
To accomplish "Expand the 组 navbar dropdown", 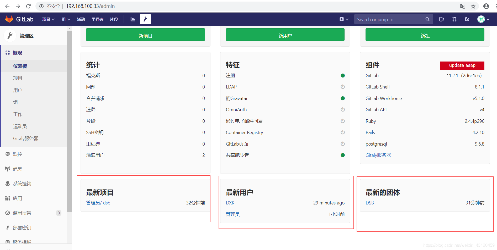I will point(66,19).
